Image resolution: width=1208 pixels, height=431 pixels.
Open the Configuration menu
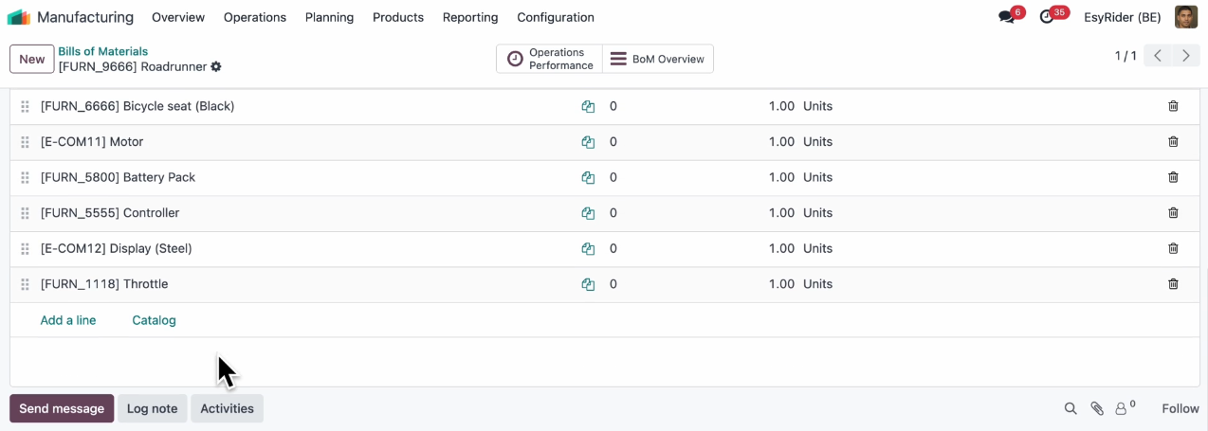point(555,17)
